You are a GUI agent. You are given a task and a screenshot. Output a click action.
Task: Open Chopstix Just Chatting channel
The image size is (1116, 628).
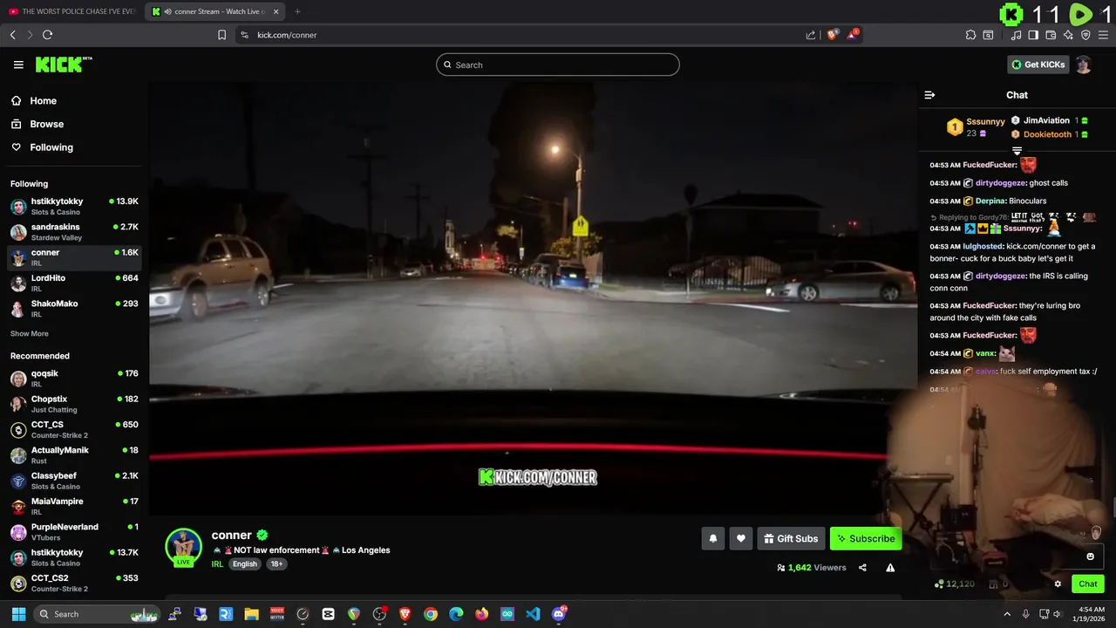point(74,404)
